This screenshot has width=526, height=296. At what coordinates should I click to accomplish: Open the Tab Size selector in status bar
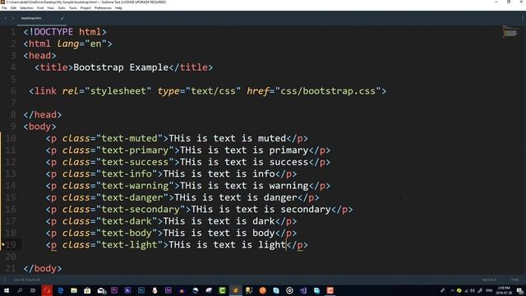489,280
